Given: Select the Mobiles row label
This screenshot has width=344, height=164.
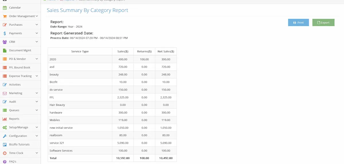Looking at the screenshot, I should (55, 120).
